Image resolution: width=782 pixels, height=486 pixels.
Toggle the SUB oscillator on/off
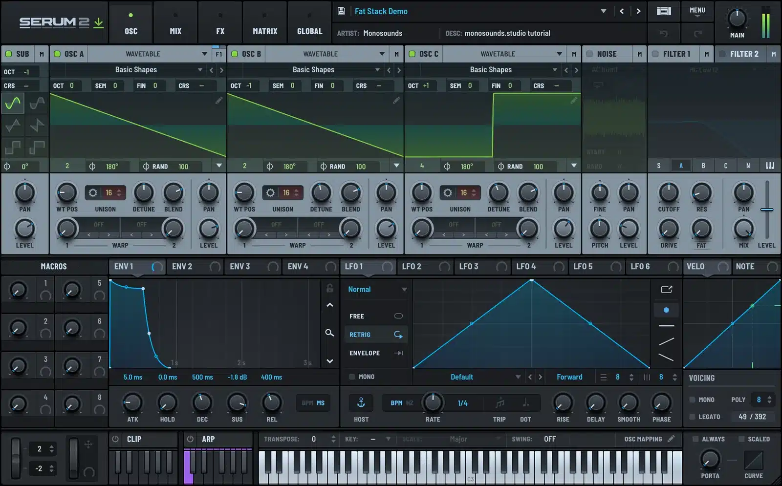click(x=8, y=54)
